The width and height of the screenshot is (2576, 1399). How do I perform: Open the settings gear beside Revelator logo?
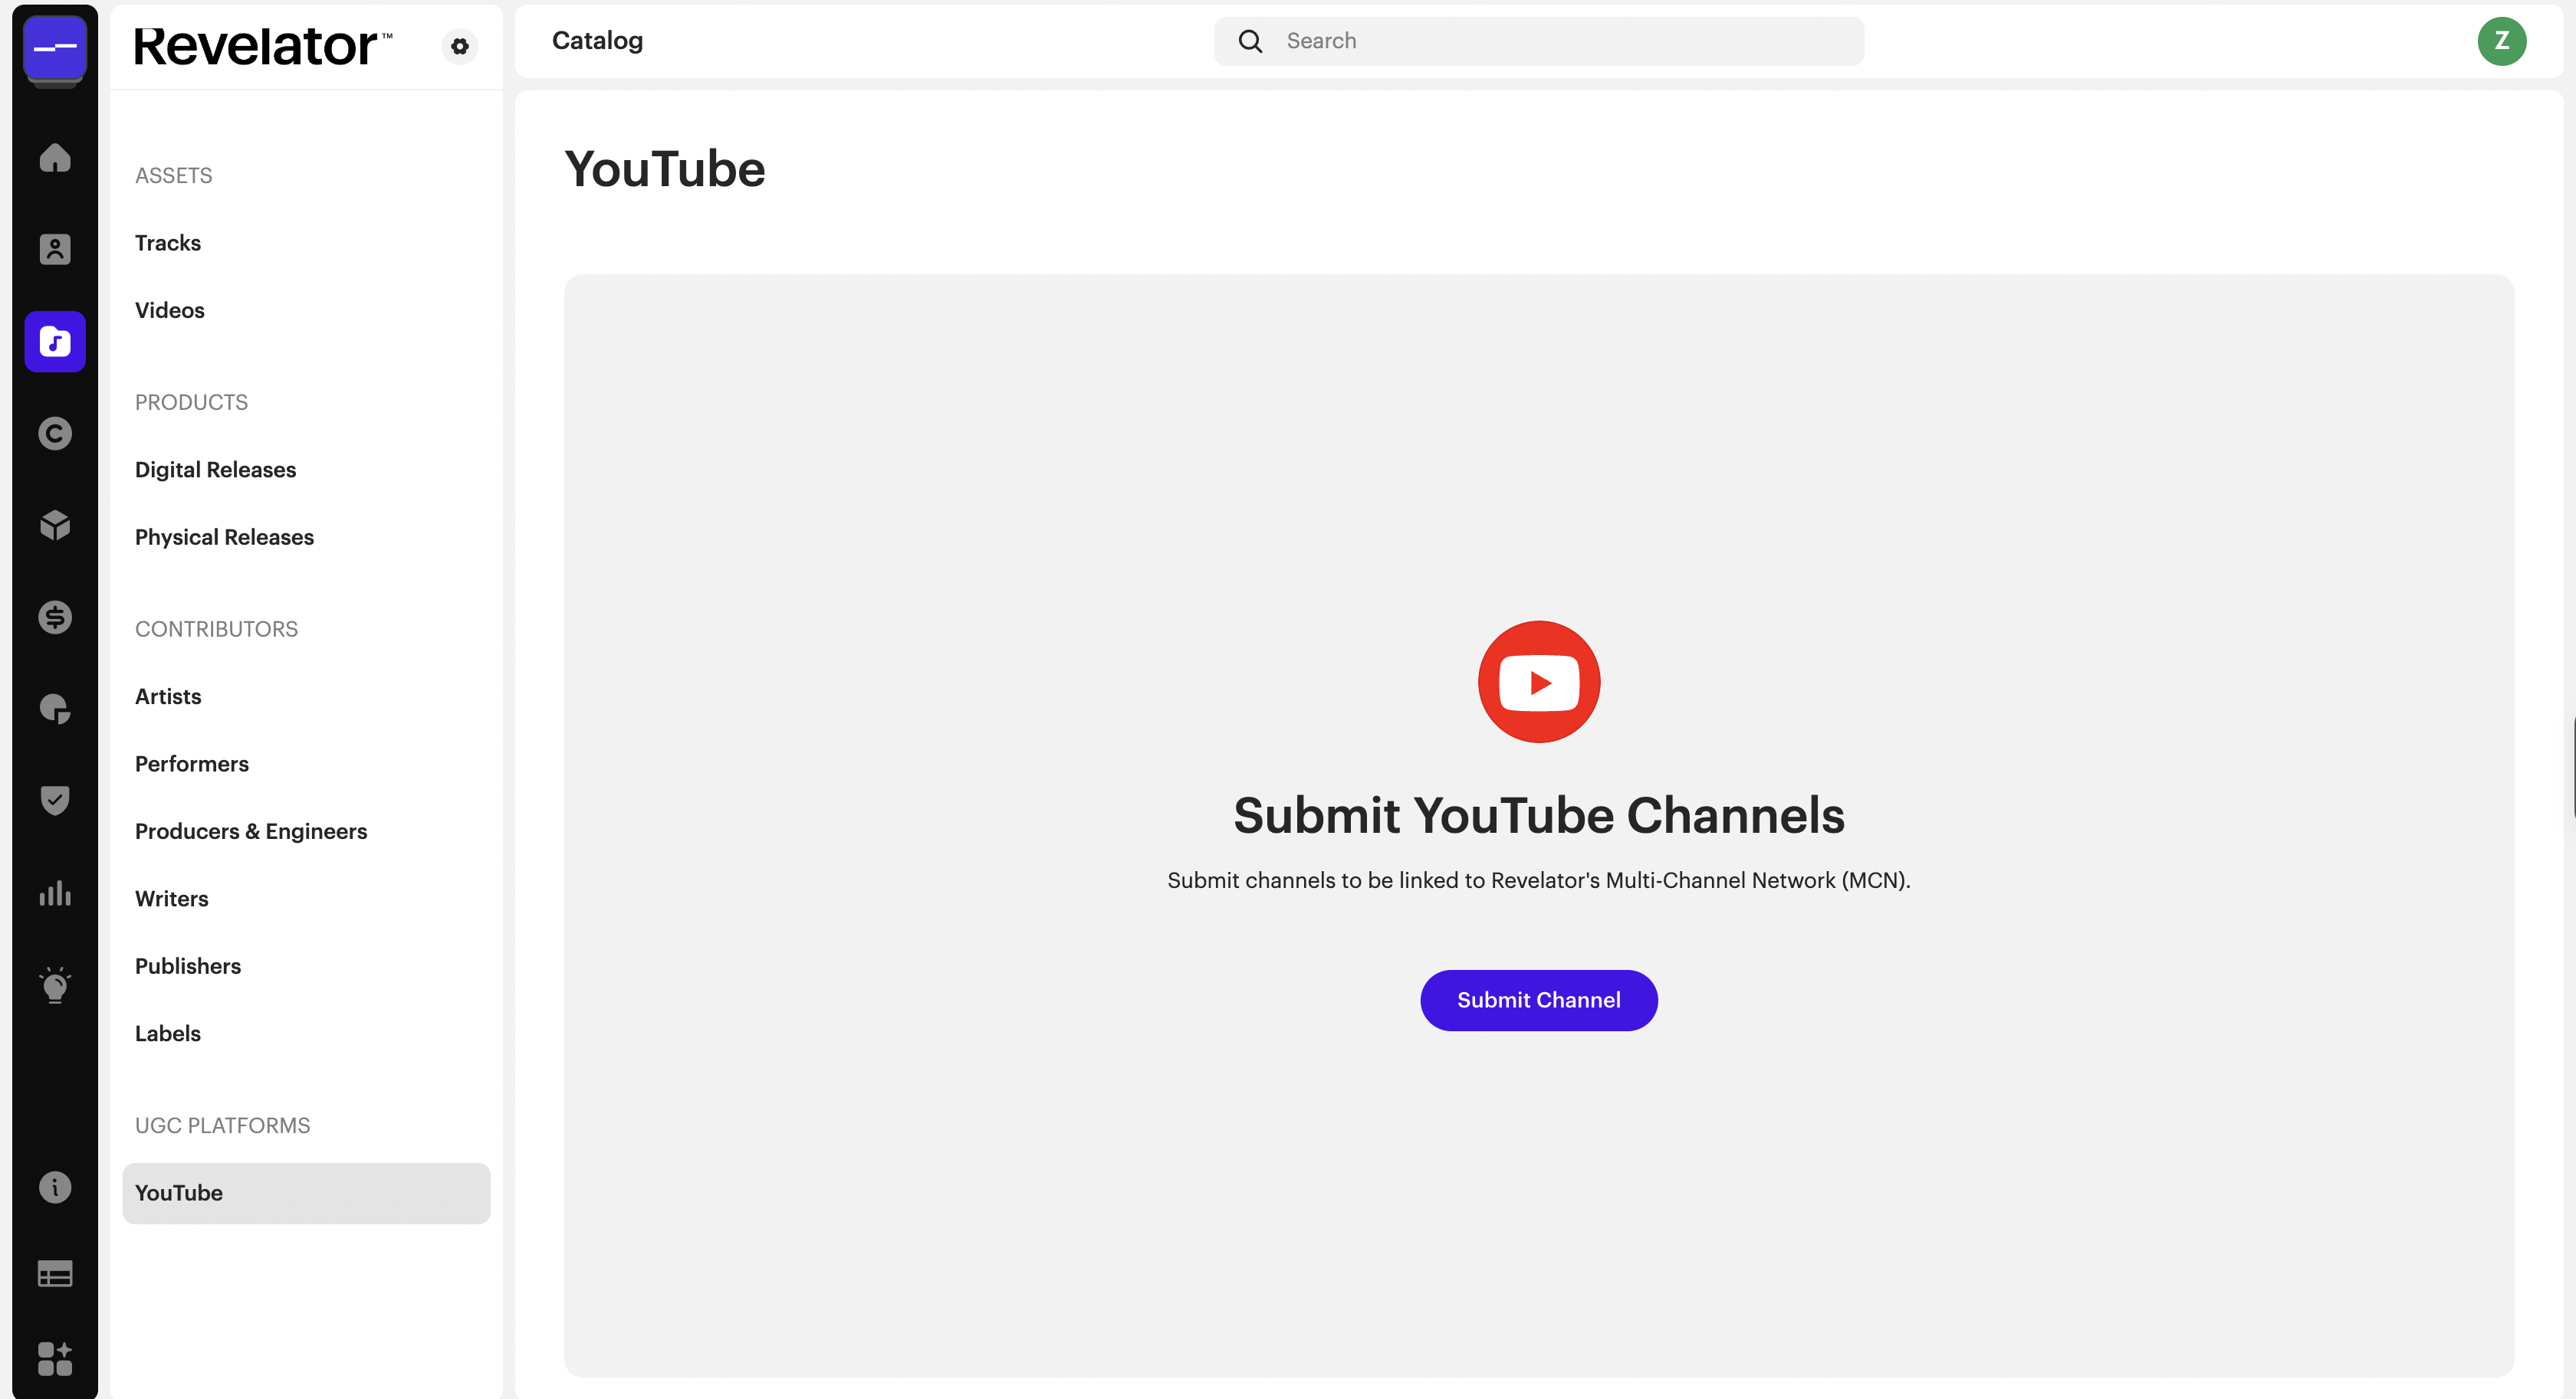point(460,46)
